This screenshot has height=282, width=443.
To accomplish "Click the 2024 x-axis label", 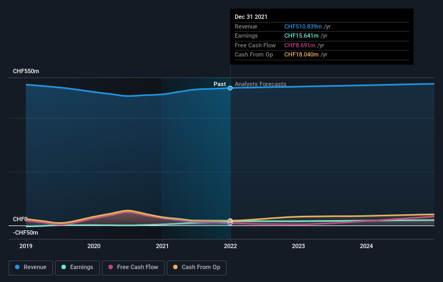I will click(x=366, y=246).
